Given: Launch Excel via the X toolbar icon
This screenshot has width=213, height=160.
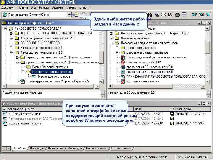Looking at the screenshot, I should (x=201, y=15).
